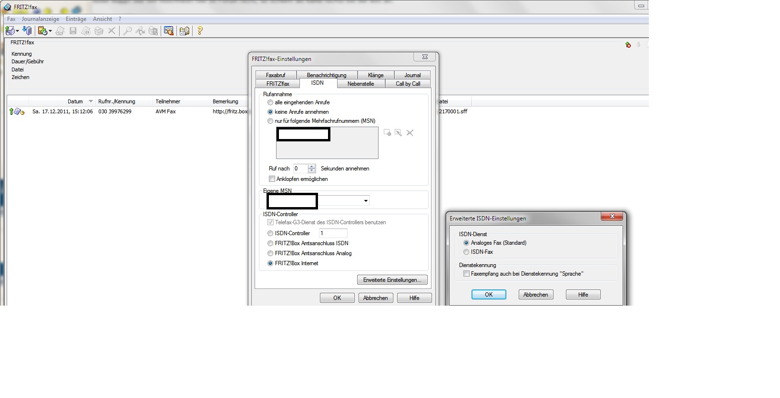The image size is (780, 398).
Task: Click 'Erweiterte Einstellungen...' button
Action: coord(392,280)
